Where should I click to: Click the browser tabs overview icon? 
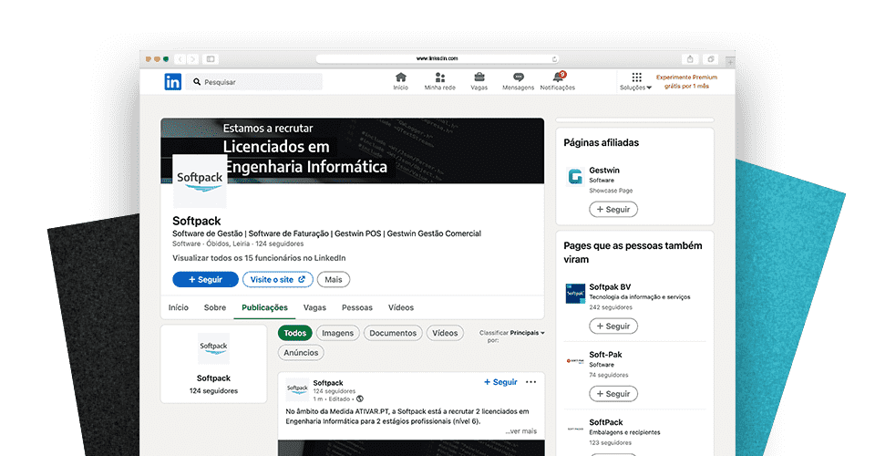point(710,58)
